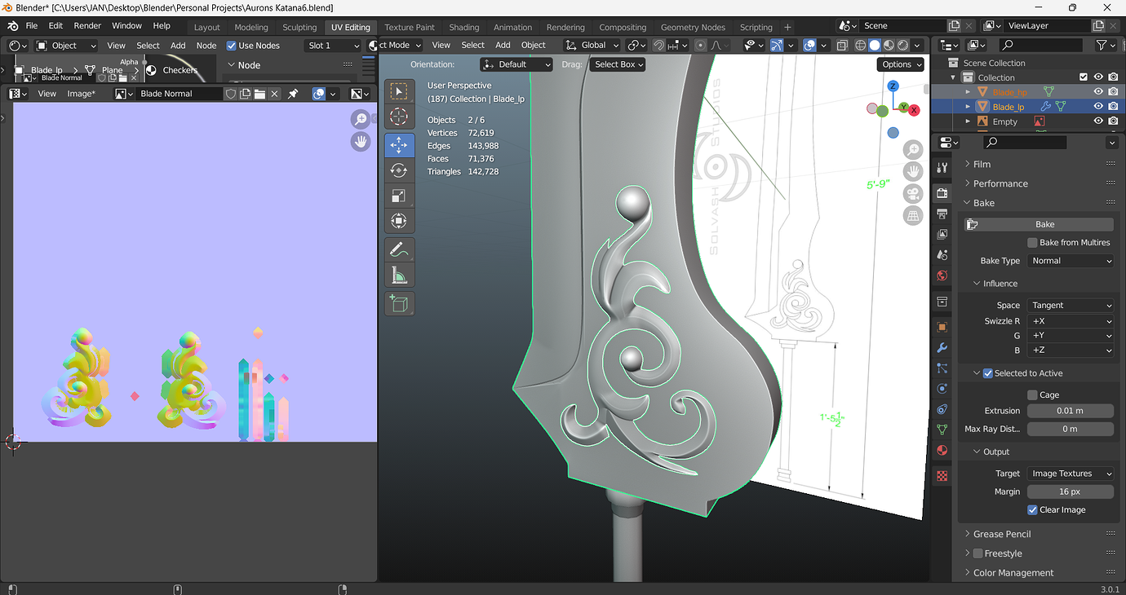This screenshot has height=595, width=1126.
Task: Select the Transform tool in viewport toolbar
Action: tap(399, 221)
